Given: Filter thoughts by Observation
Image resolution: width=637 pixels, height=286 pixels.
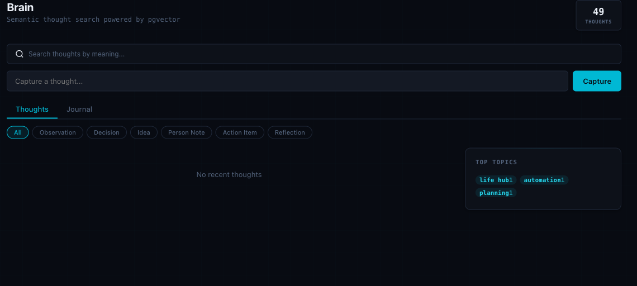Looking at the screenshot, I should tap(58, 132).
